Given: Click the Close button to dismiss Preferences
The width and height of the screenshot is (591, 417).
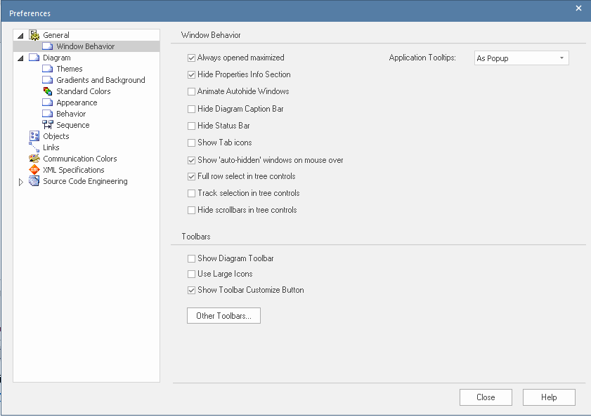Looking at the screenshot, I should 485,397.
